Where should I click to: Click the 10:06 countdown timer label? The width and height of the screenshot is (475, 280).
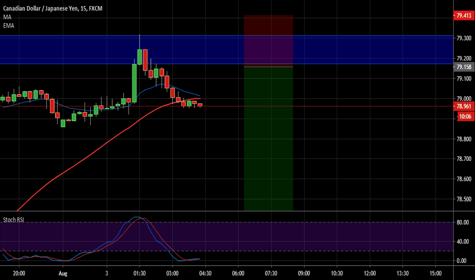[465, 117]
